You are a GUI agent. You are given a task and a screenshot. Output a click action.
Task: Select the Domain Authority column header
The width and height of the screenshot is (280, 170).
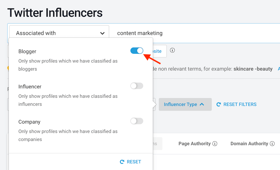point(249,143)
